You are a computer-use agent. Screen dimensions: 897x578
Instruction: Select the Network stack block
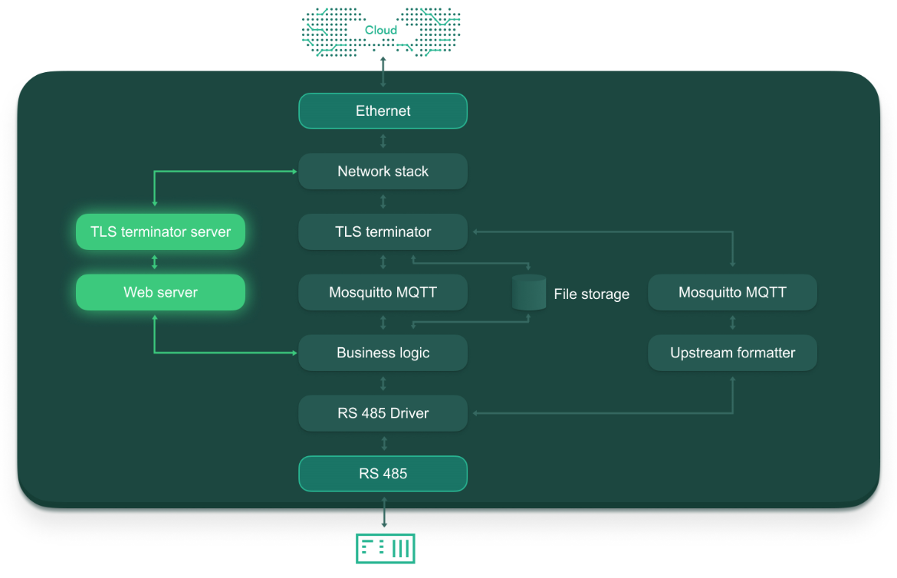click(x=383, y=172)
